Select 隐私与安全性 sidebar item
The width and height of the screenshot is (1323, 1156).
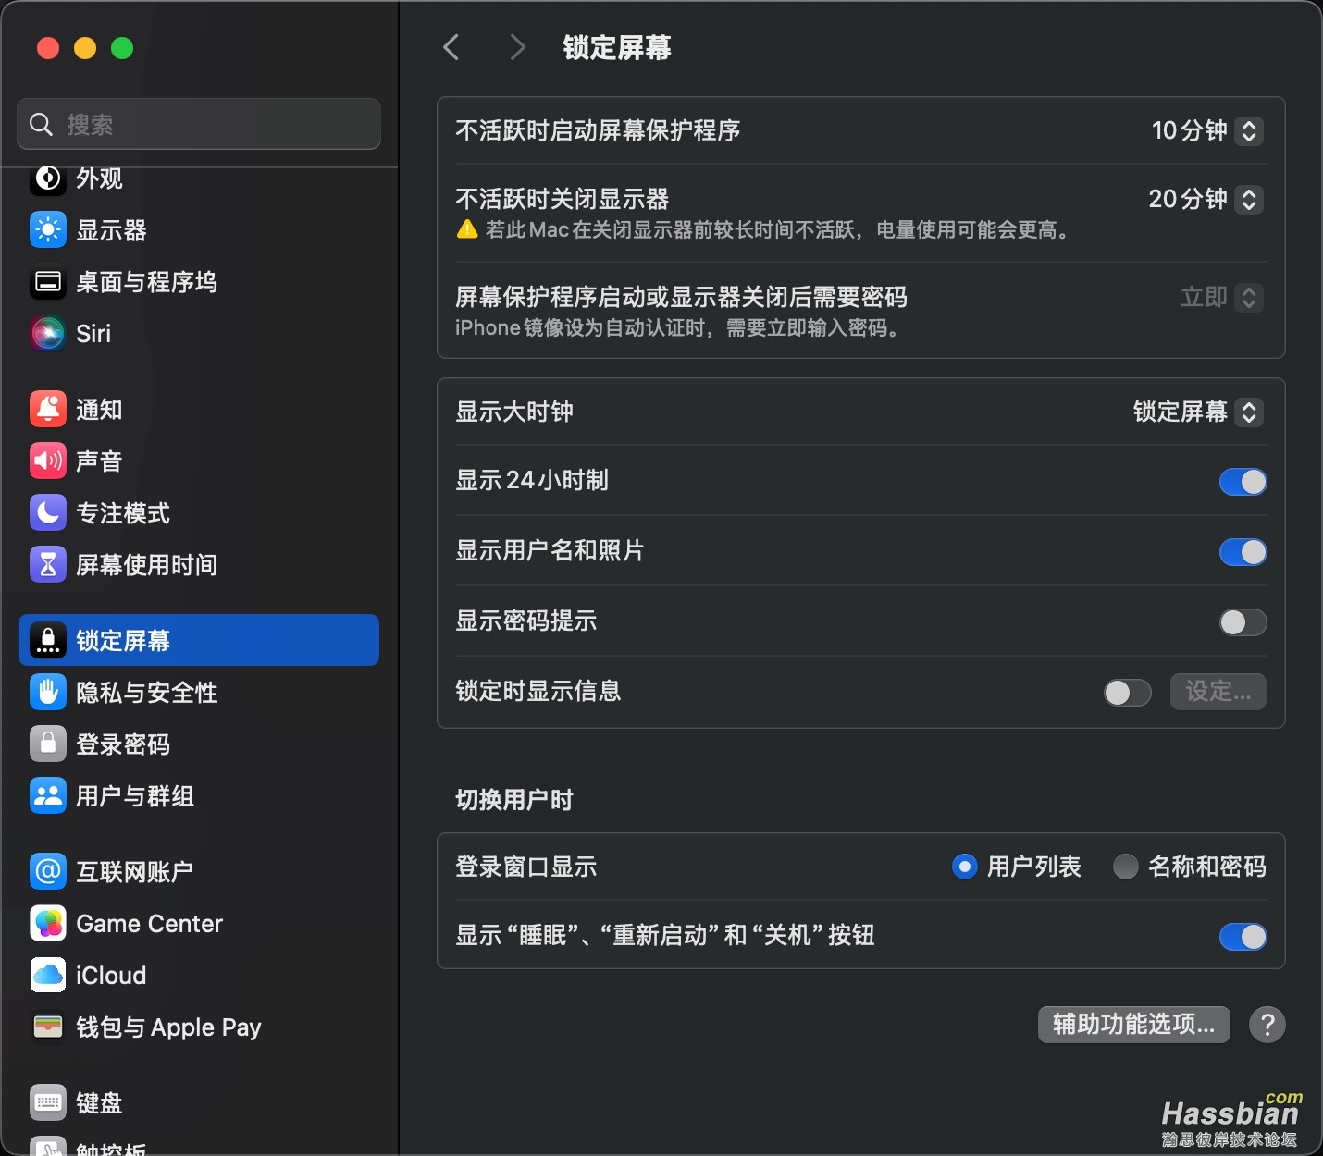point(199,692)
